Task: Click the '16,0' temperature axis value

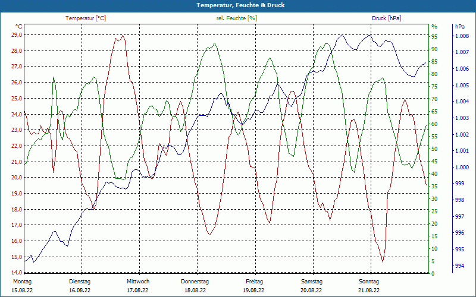Action: 17,241
